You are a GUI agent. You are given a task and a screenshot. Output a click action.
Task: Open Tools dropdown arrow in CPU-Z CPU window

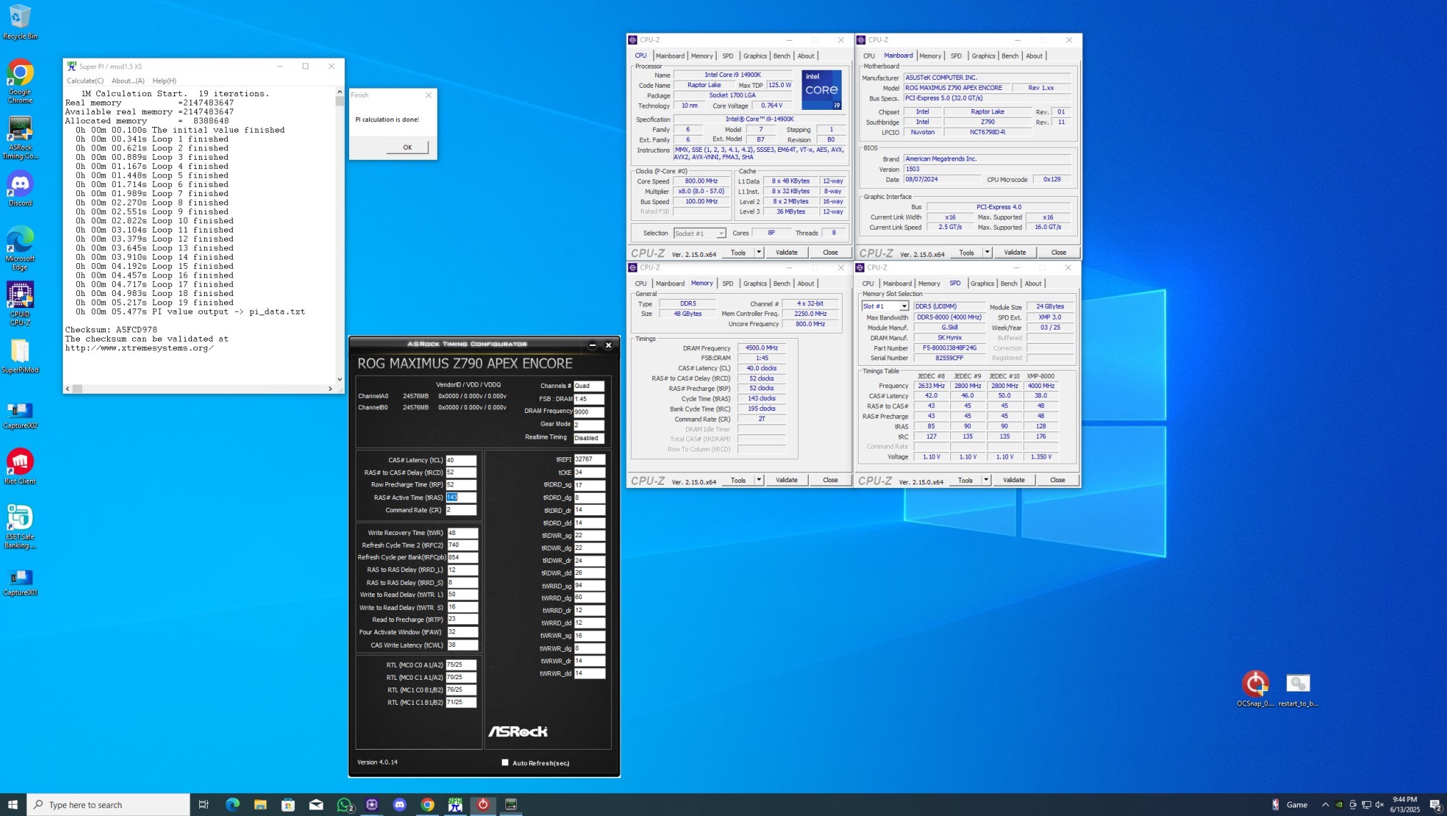coord(759,252)
